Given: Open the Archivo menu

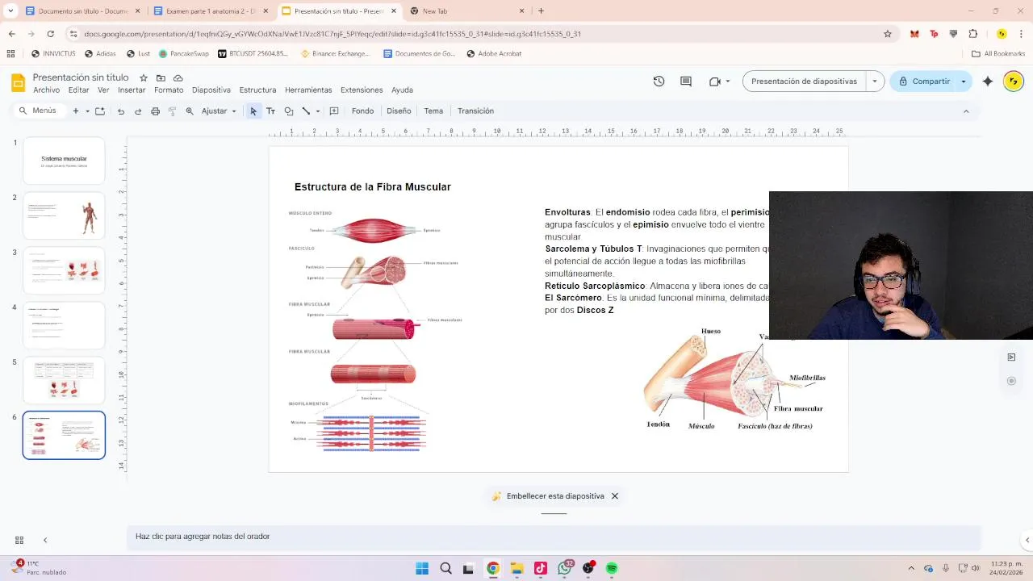Looking at the screenshot, I should tap(46, 90).
